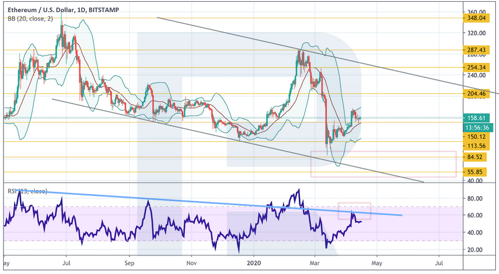The image size is (499, 274).
Task: Click the Sep label on time axis
Action: coord(129,264)
